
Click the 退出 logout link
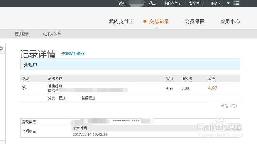pos(152,3)
